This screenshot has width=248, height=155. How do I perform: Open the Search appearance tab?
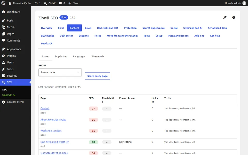(153, 28)
